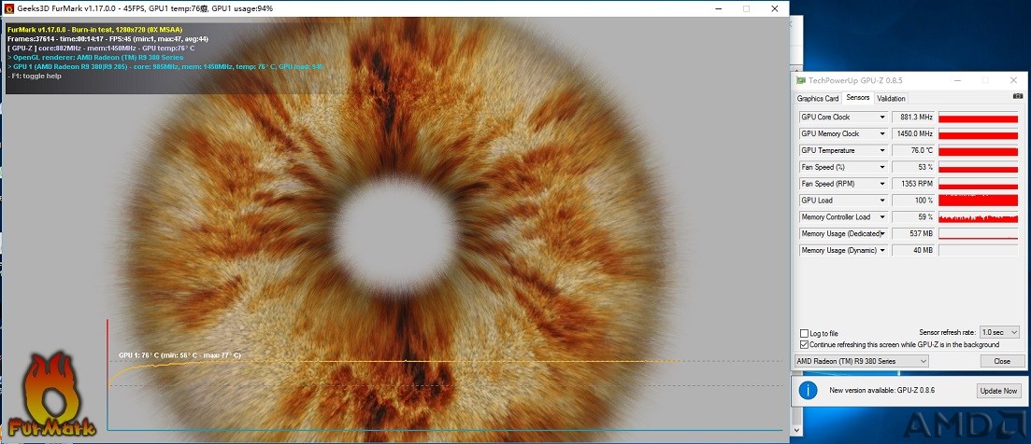Maximize the FurMark window
Image resolution: width=1031 pixels, height=444 pixels.
[x=746, y=8]
